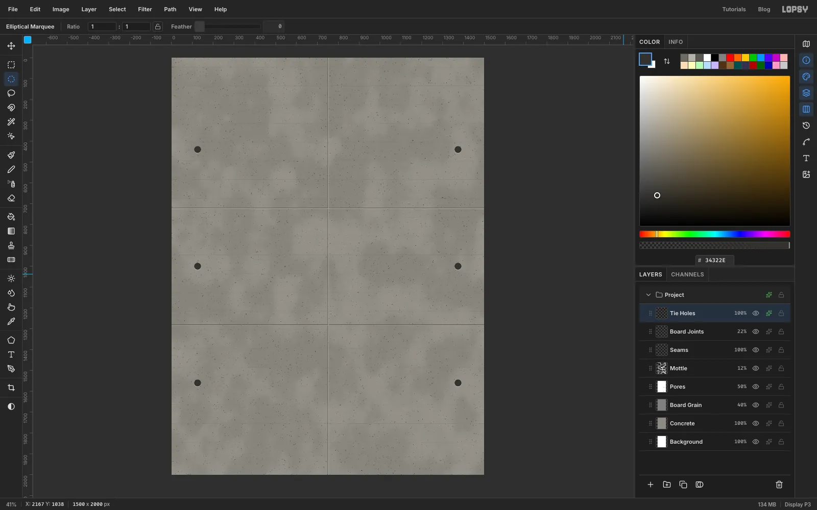The image size is (817, 510).
Task: Hide the Concrete layer
Action: coord(756,423)
